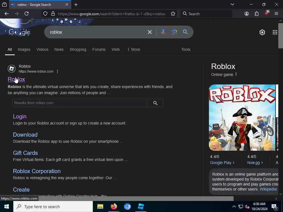Open the Firefox account icon

point(247,14)
